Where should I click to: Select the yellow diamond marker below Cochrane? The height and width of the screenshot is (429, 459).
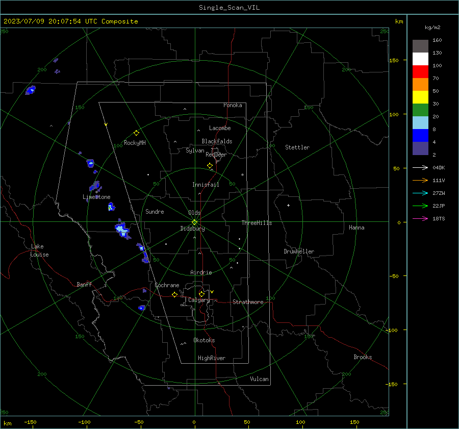(x=174, y=294)
